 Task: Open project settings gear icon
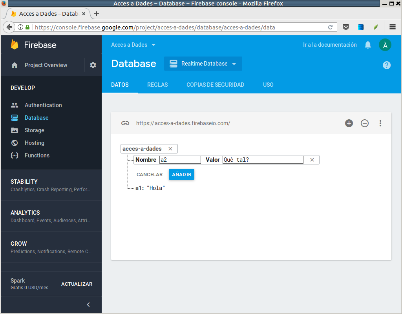93,65
